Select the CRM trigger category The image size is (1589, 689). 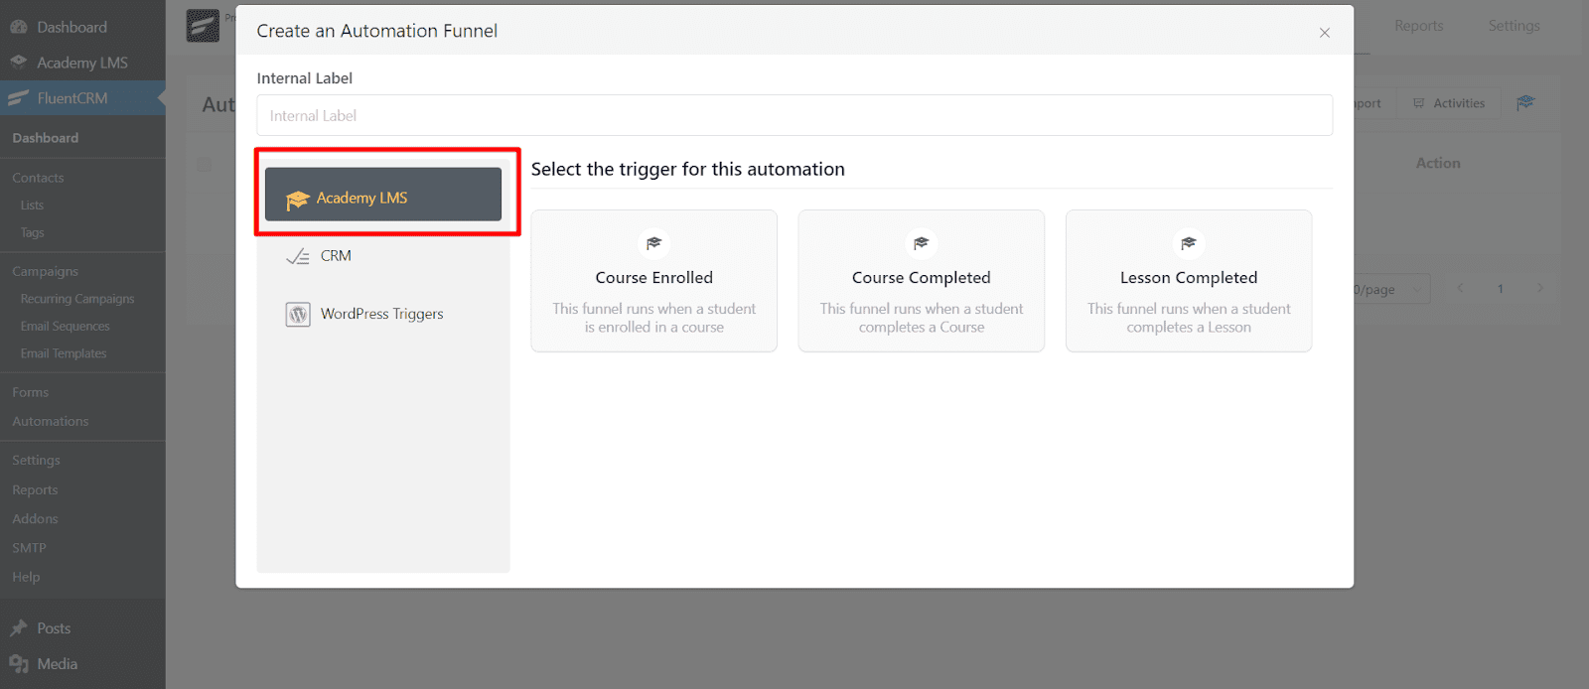click(x=382, y=256)
